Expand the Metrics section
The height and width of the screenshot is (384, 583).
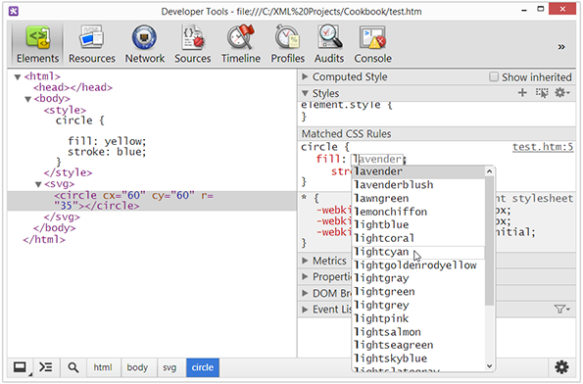tap(305, 261)
